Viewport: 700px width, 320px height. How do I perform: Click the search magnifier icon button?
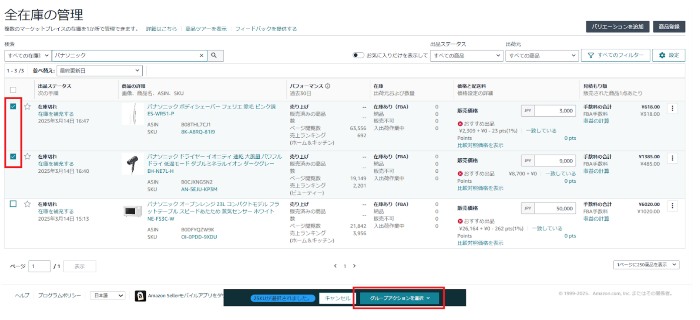point(214,56)
